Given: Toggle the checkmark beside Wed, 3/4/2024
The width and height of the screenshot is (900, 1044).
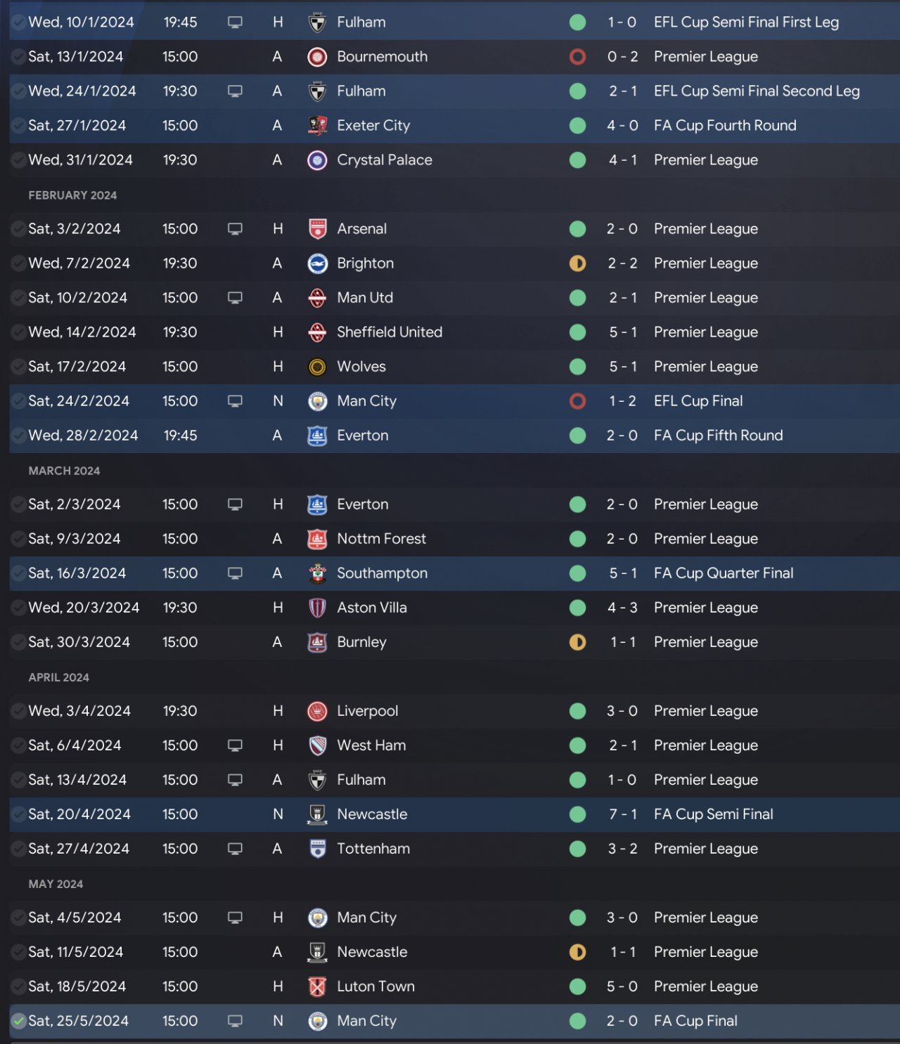Looking at the screenshot, I should pyautogui.click(x=19, y=711).
